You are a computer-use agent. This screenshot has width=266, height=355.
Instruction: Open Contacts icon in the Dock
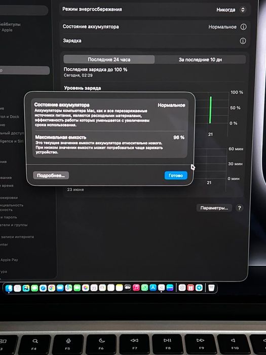[x=102, y=288]
